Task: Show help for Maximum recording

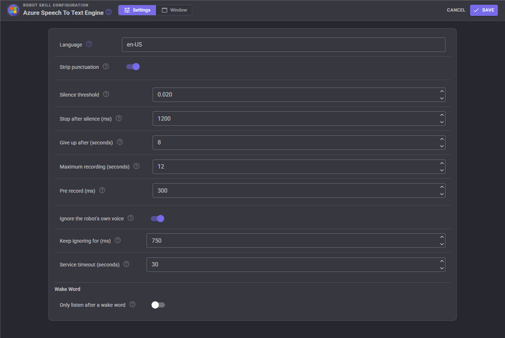Action: (x=137, y=166)
